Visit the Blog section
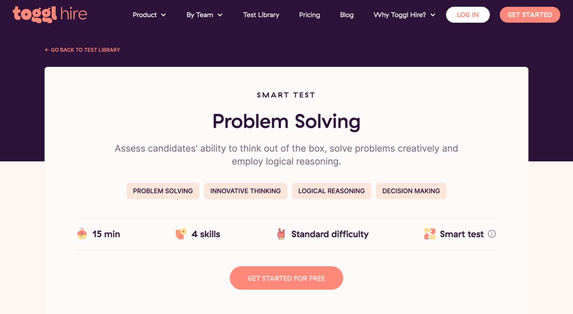The image size is (573, 314). click(346, 14)
